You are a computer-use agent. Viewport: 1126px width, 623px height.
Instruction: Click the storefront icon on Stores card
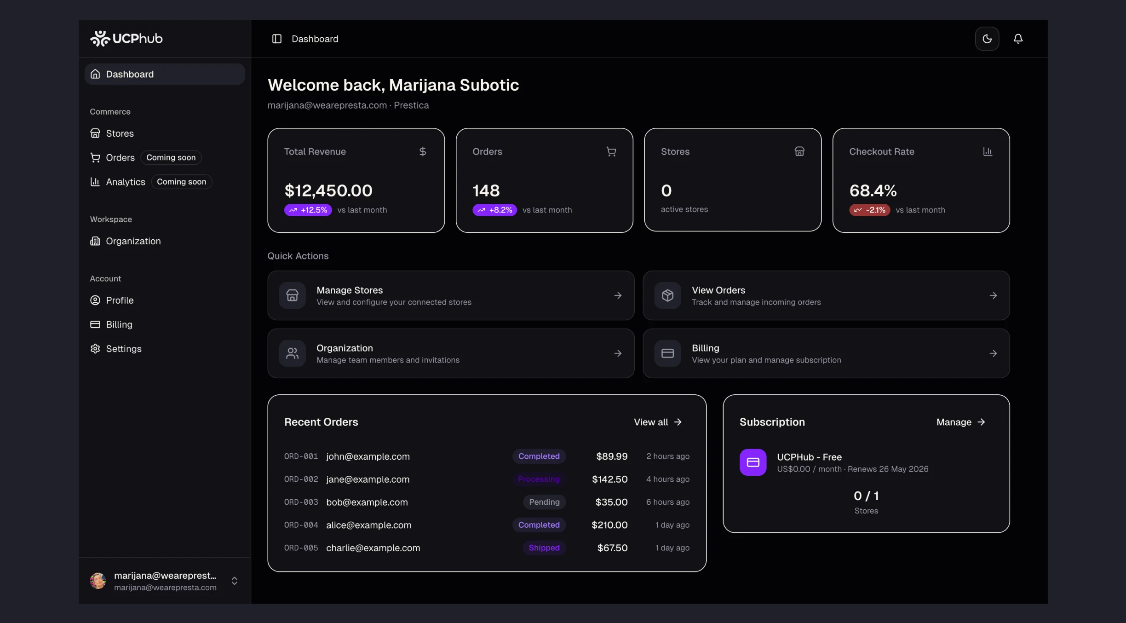tap(799, 151)
